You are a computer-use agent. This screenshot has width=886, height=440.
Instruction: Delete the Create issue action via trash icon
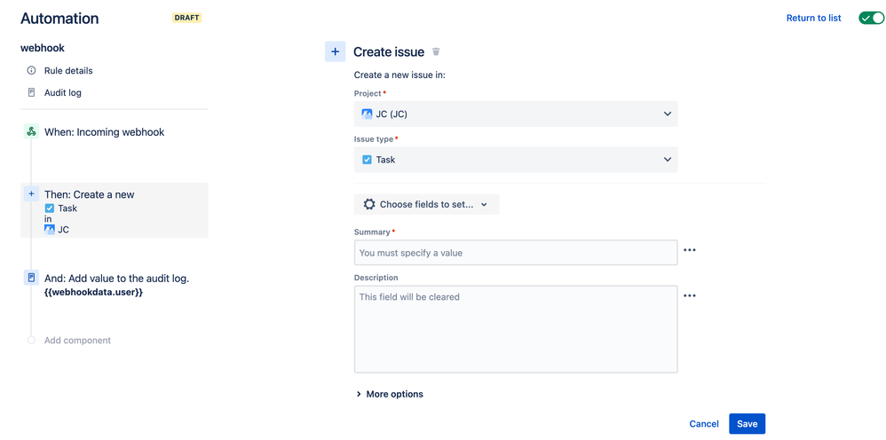click(x=436, y=52)
